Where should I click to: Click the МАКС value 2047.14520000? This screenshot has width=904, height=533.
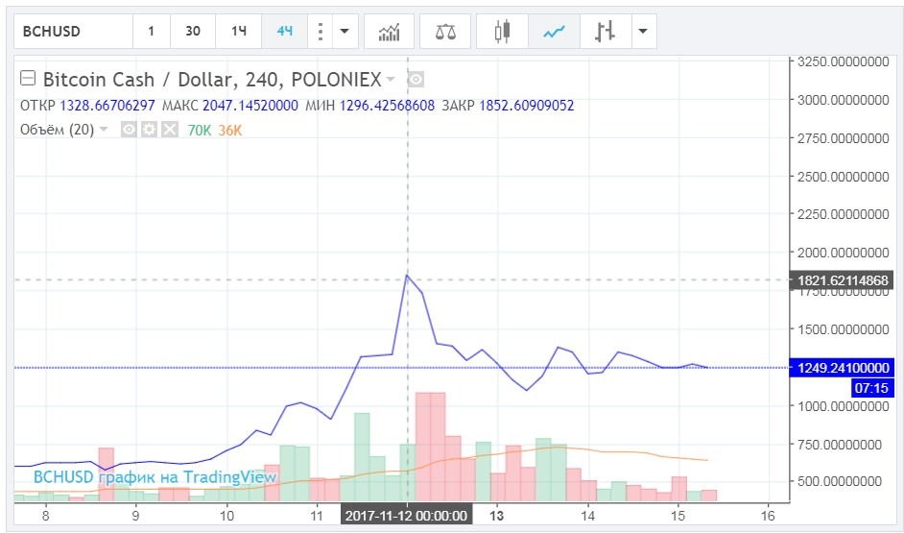point(250,106)
